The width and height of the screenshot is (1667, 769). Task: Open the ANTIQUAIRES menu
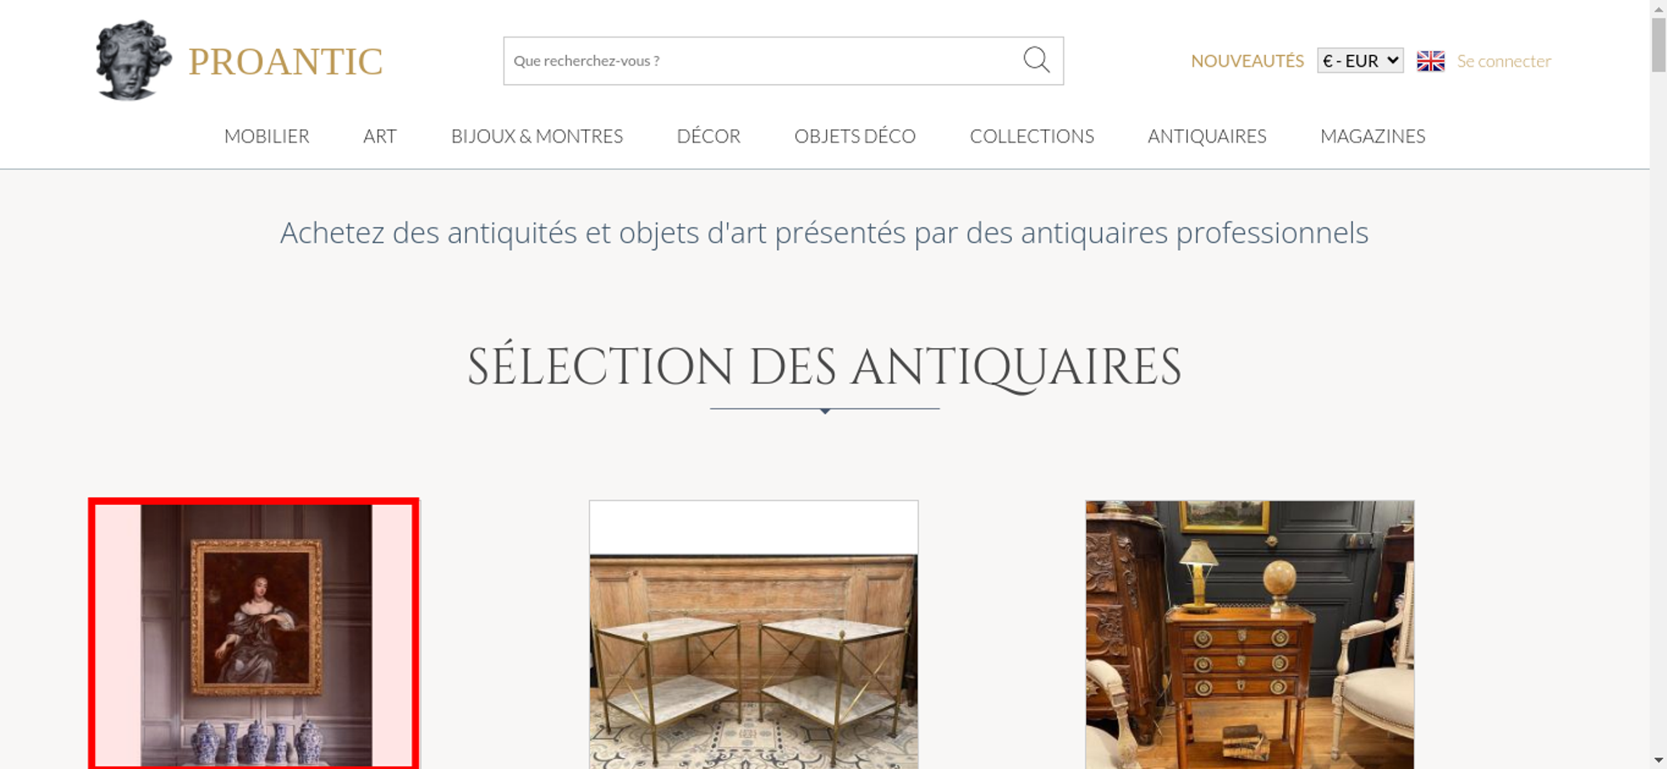pyautogui.click(x=1207, y=136)
